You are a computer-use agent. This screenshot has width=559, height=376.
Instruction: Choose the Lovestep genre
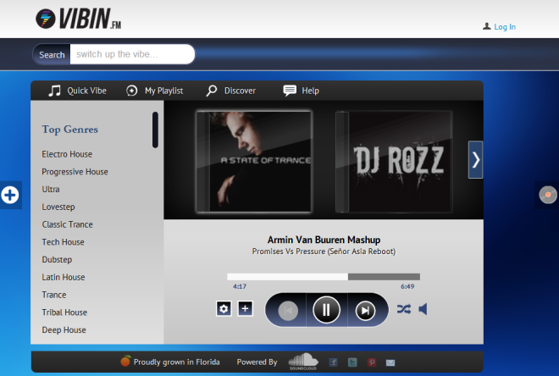(x=58, y=207)
